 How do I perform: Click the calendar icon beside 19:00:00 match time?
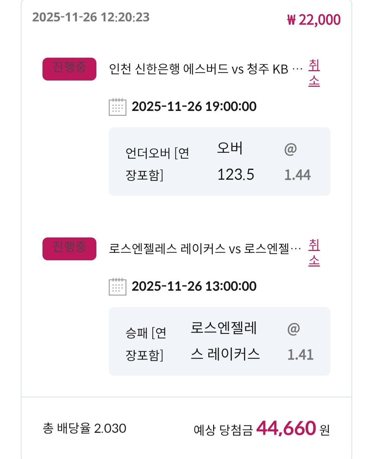tap(117, 107)
